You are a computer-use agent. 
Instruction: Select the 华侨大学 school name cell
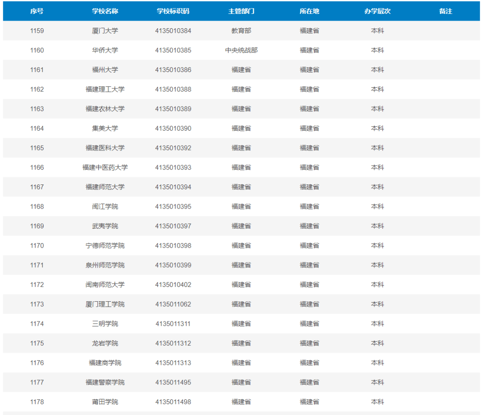tap(105, 50)
